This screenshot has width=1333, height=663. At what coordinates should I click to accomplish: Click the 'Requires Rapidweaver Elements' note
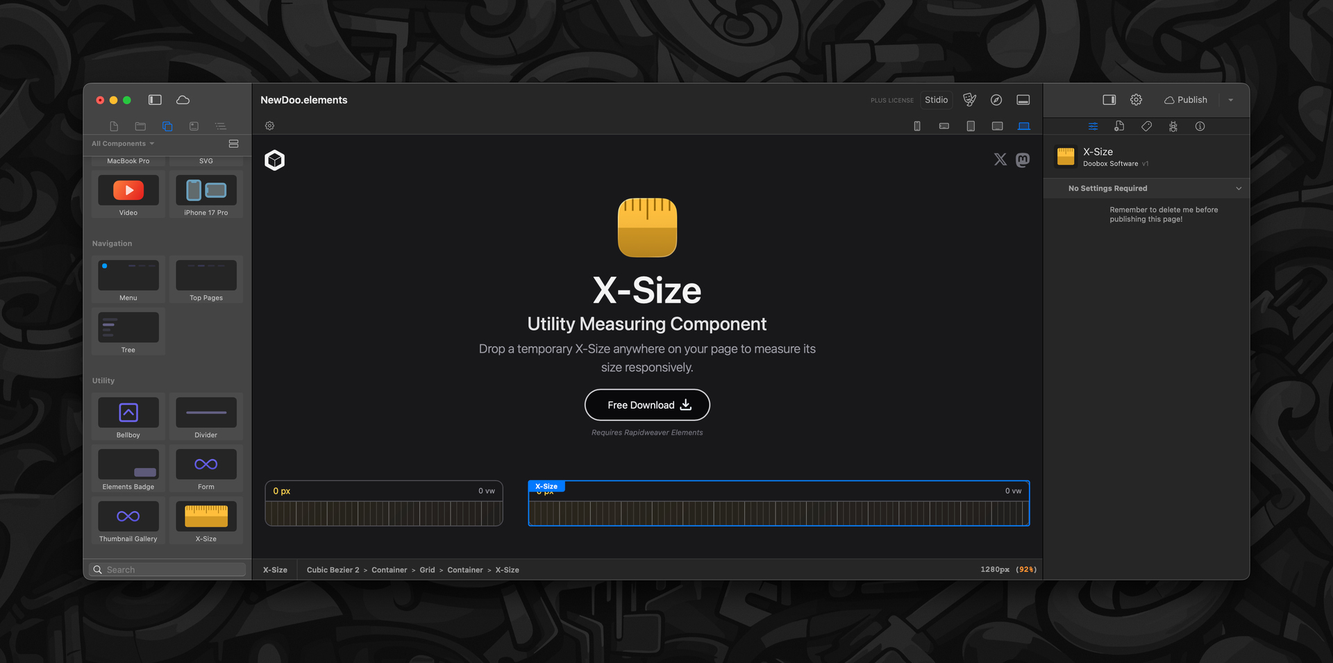[x=647, y=433]
